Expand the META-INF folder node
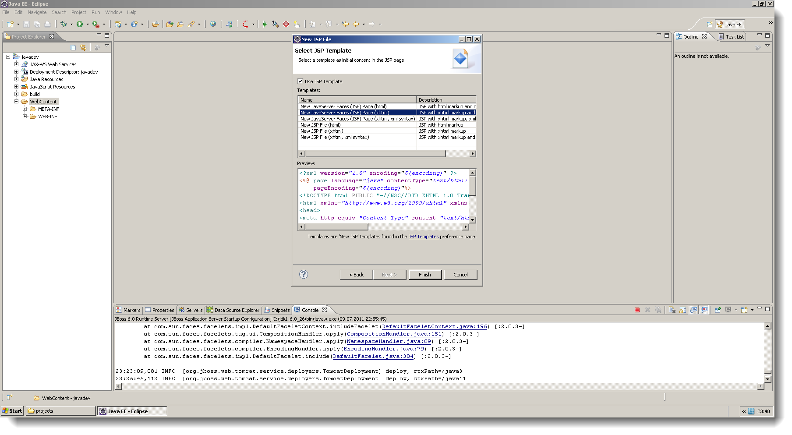The image size is (792, 435). [25, 109]
